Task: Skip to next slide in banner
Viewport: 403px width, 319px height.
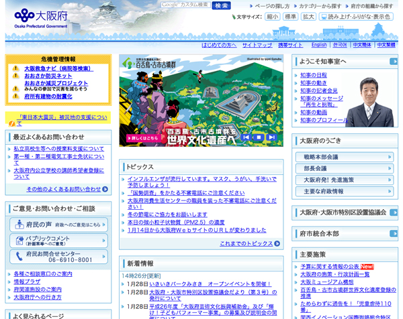Action: click(x=271, y=137)
